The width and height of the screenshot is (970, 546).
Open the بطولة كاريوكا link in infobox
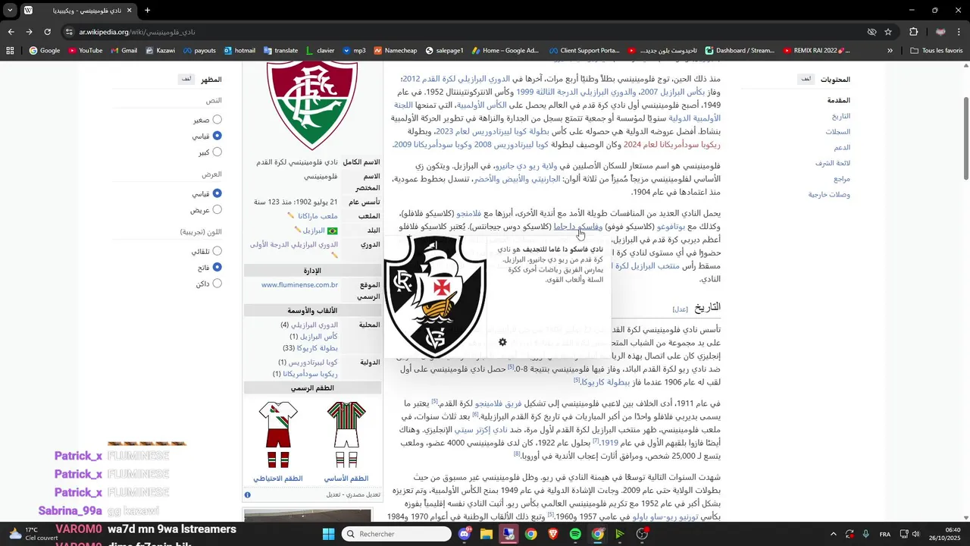(317, 348)
